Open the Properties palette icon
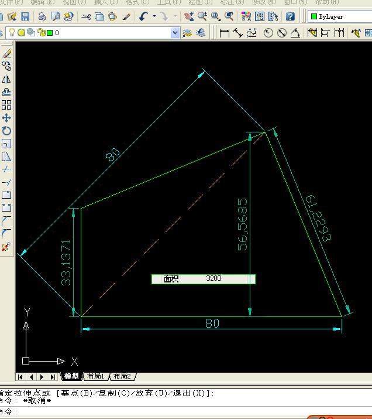Viewport: 372px width, 419px height. click(x=246, y=16)
